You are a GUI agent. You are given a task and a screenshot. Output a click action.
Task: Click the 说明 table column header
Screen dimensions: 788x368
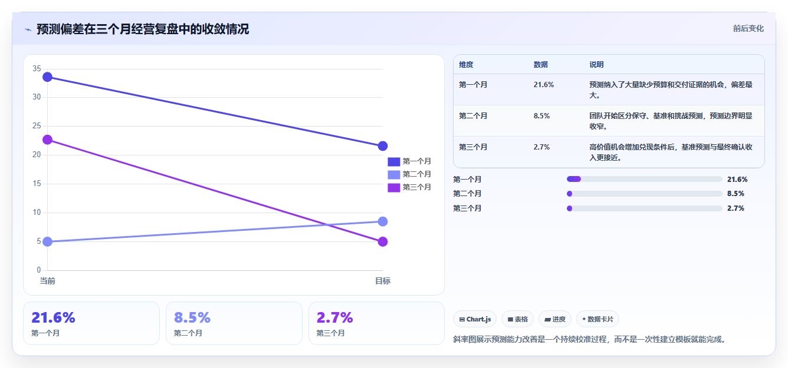596,65
